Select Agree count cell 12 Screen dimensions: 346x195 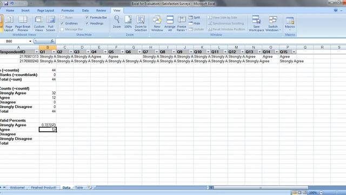coord(48,97)
